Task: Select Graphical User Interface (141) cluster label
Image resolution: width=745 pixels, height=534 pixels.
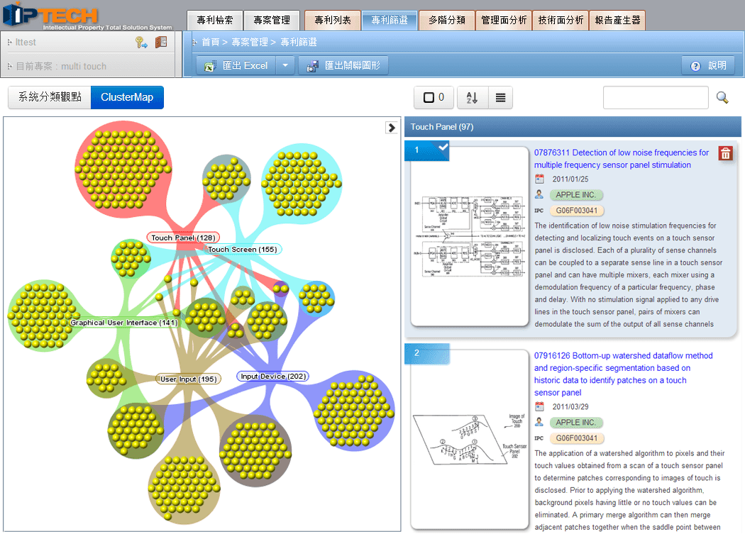Action: [124, 323]
